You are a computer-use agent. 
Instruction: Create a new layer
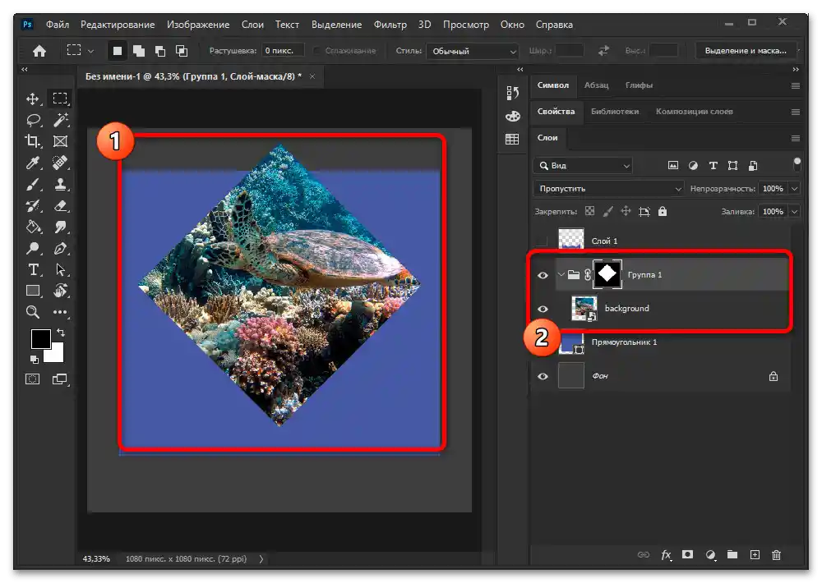point(755,555)
